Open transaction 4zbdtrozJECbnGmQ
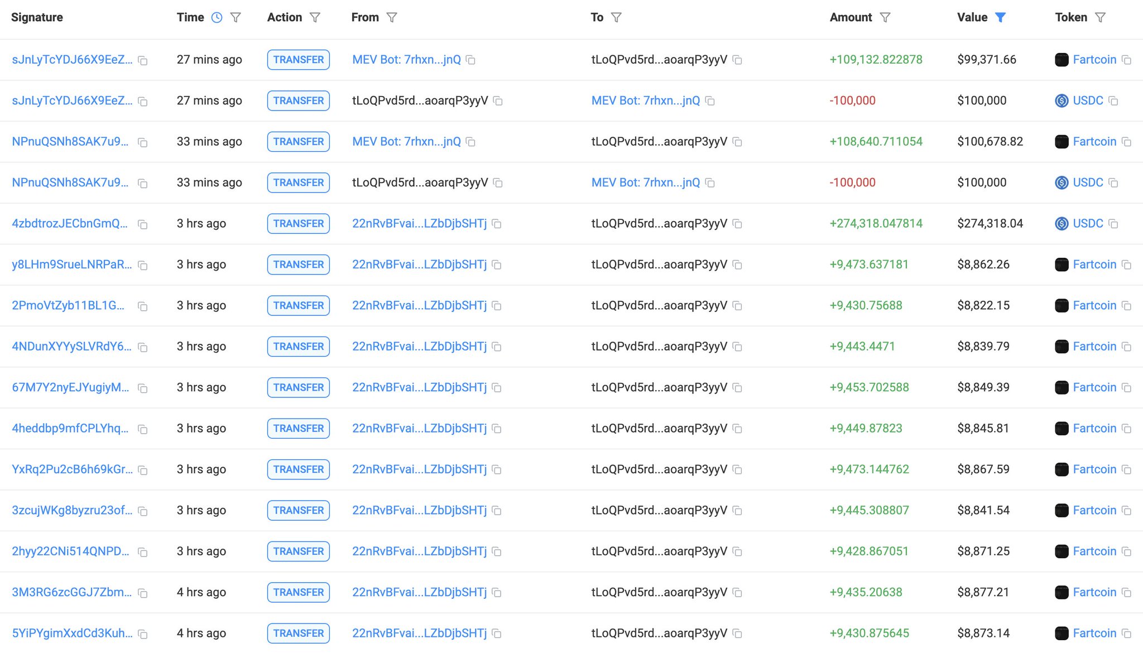This screenshot has width=1143, height=653. (x=70, y=223)
